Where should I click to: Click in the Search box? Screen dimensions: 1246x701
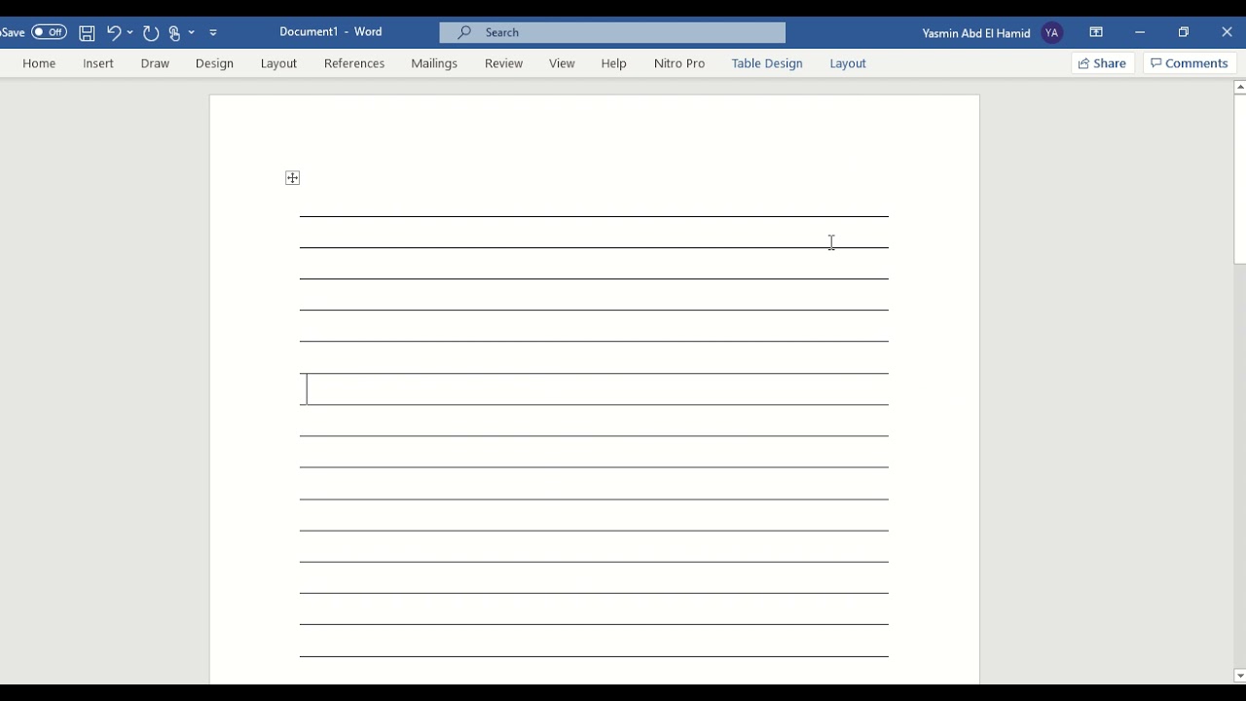tap(612, 32)
